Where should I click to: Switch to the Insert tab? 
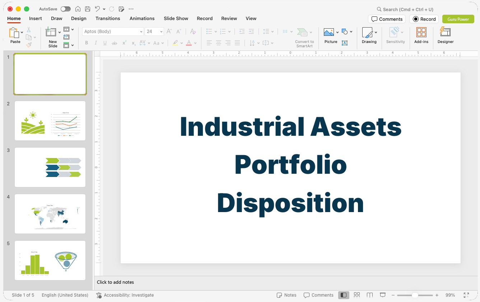pos(36,19)
